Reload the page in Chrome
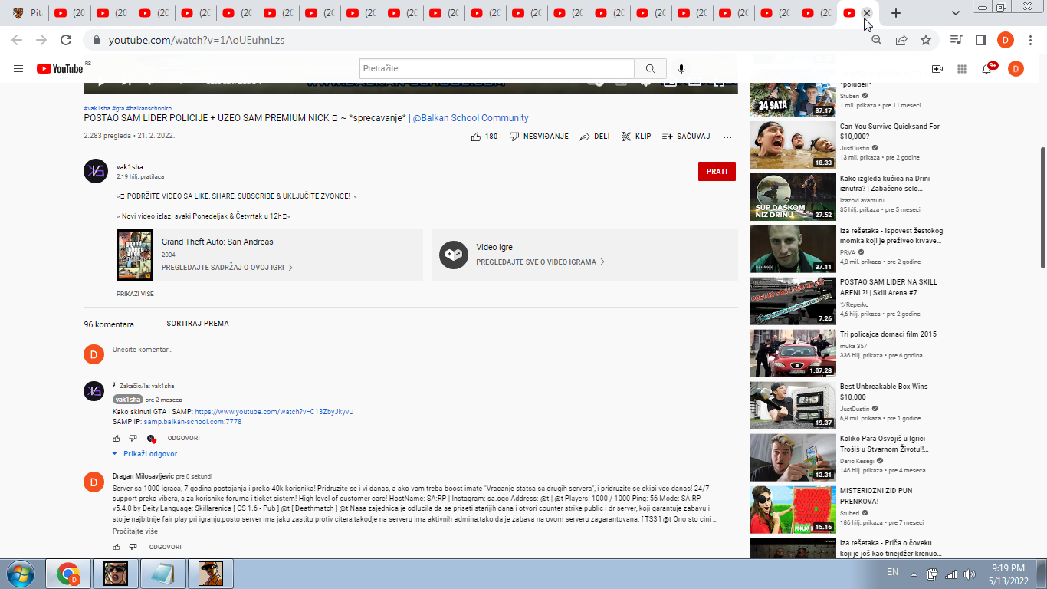Screen dimensions: 1047x589 pyautogui.click(x=66, y=40)
